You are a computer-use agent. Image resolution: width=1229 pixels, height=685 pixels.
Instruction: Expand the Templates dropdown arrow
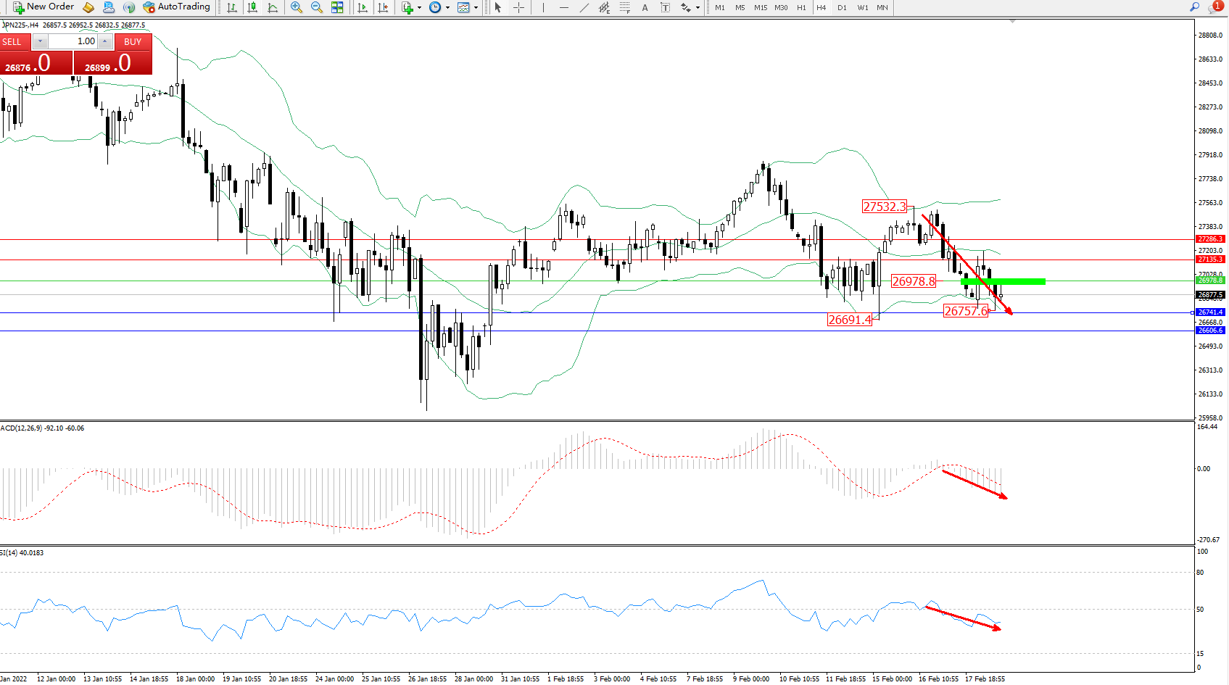click(x=476, y=7)
